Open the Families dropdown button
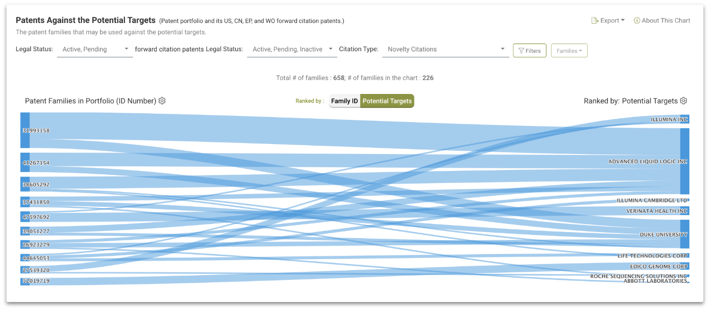The width and height of the screenshot is (712, 310). click(x=569, y=51)
